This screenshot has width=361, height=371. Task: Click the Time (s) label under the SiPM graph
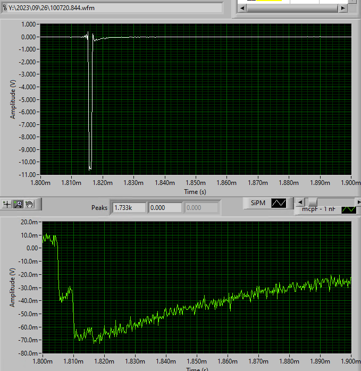[x=195, y=192]
